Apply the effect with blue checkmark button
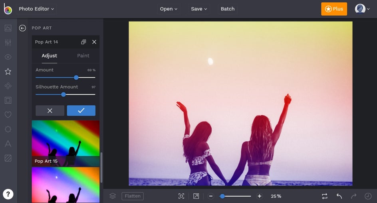This screenshot has height=203, width=377. click(81, 110)
